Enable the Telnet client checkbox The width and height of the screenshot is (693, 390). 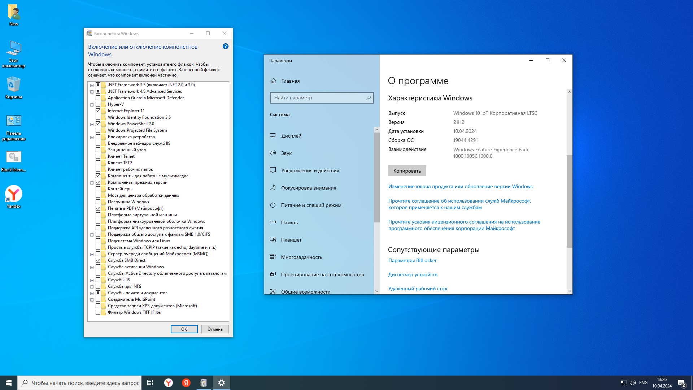(98, 156)
